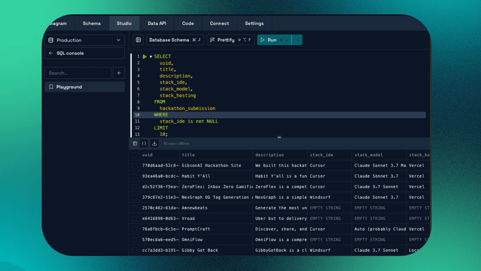Check the ZeroFlex: Inbox Zero row checkbox
Image resolution: width=481 pixels, height=271 pixels.
134,186
